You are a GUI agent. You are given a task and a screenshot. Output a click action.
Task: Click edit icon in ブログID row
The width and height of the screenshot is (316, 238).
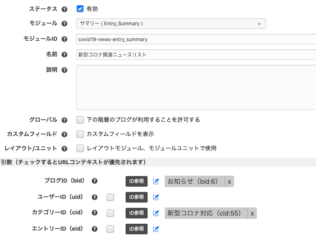[x=155, y=181]
